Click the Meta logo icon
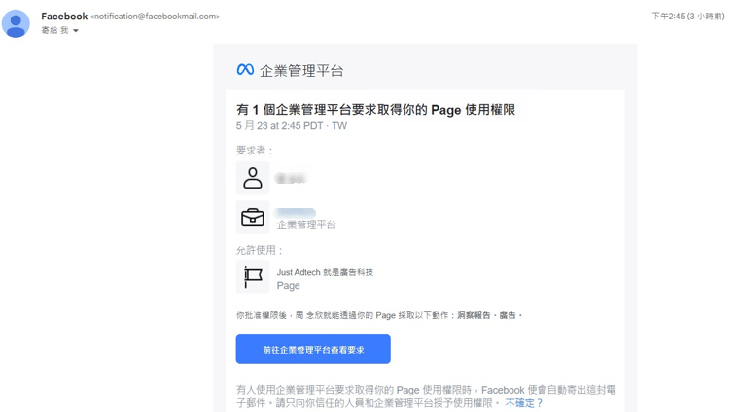This screenshot has width=738, height=412. click(x=245, y=70)
